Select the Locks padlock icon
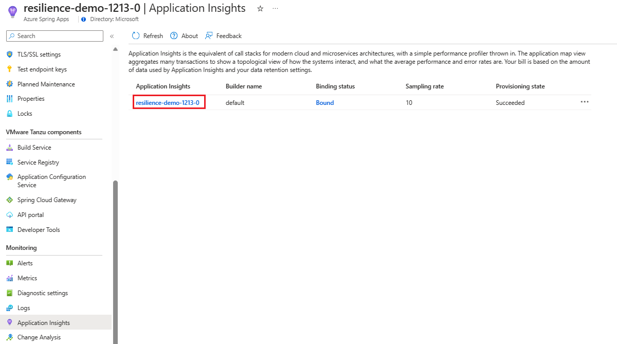This screenshot has width=617, height=344. pyautogui.click(x=9, y=114)
